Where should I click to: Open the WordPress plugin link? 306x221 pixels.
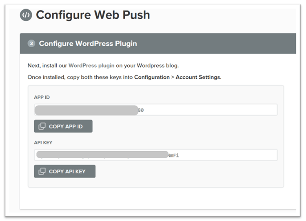[91, 65]
